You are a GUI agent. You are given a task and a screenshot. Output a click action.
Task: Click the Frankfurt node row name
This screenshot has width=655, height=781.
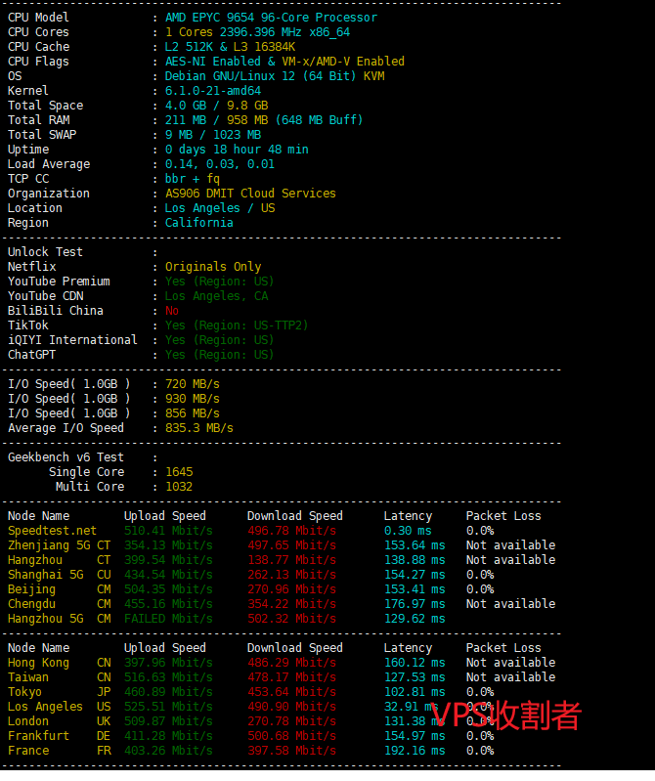point(38,736)
